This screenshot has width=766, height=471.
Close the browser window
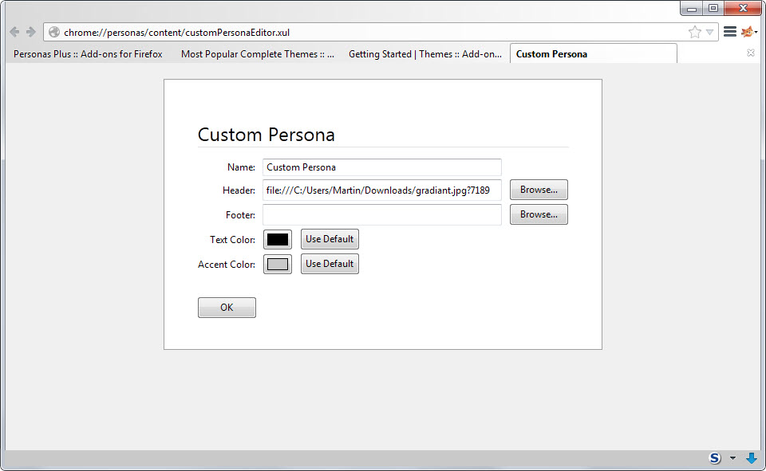tap(743, 8)
